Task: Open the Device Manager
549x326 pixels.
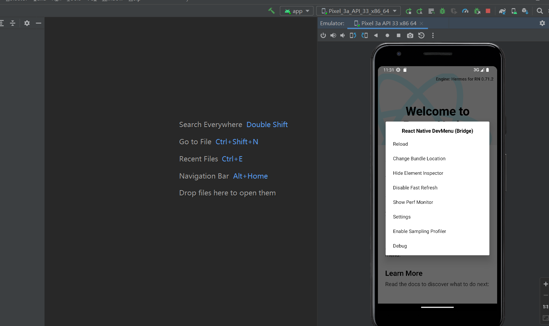Action: (x=514, y=11)
